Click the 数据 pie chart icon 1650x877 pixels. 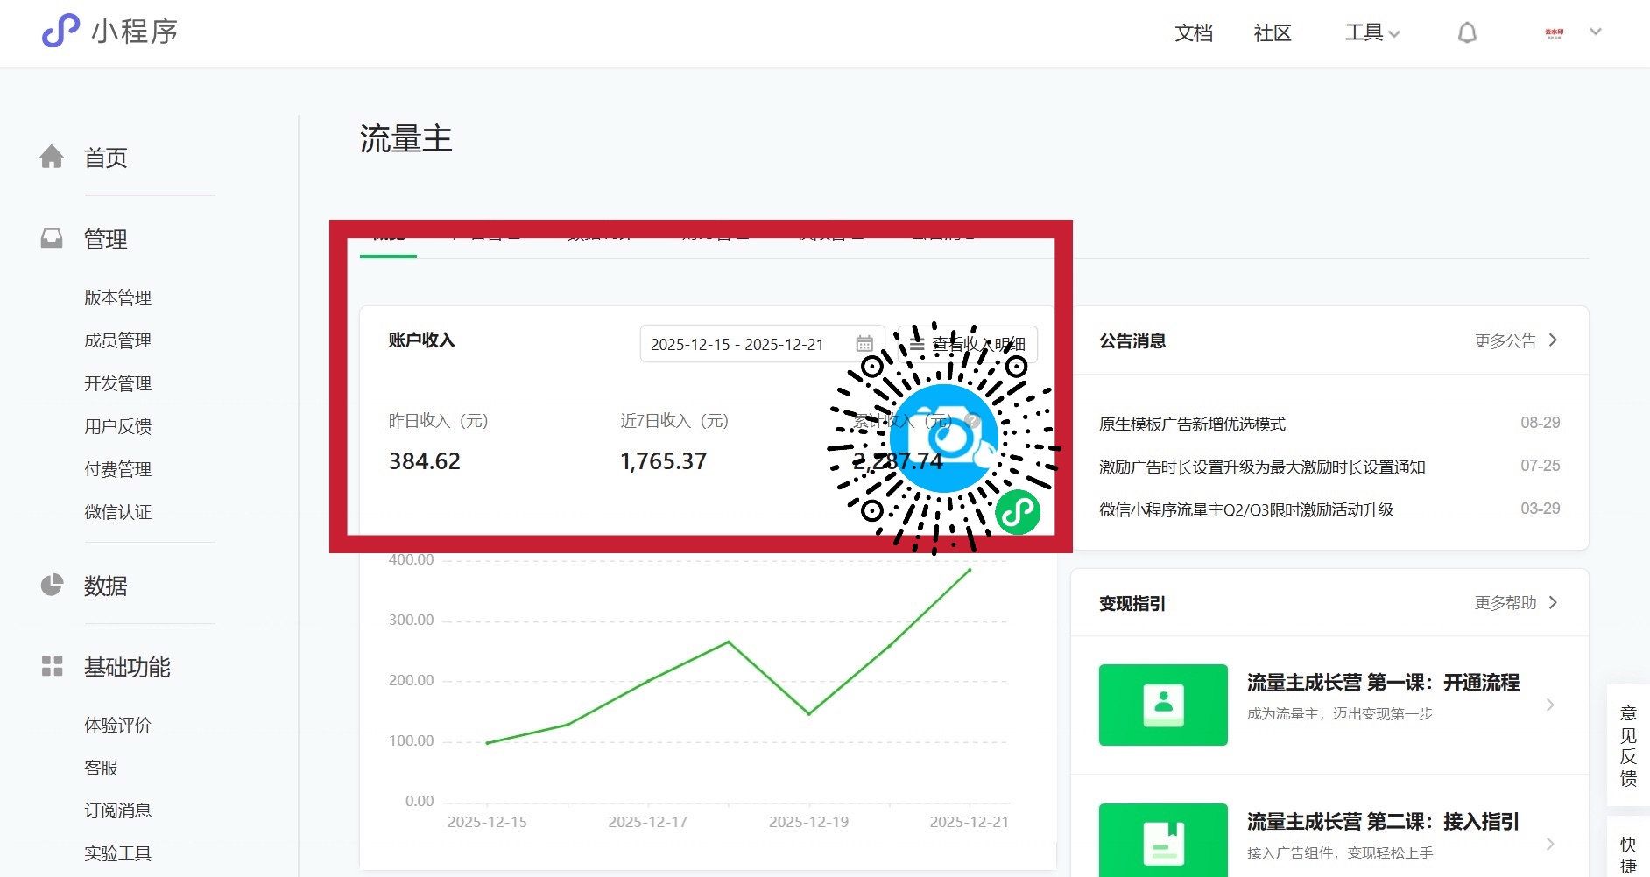coord(52,585)
